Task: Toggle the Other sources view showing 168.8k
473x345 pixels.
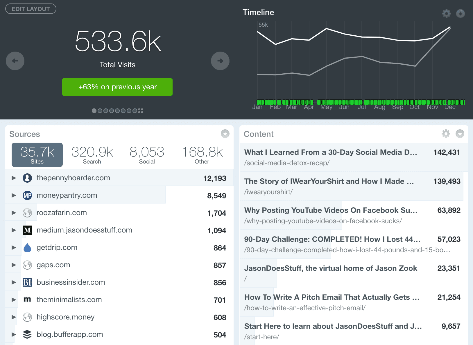Action: pyautogui.click(x=201, y=155)
